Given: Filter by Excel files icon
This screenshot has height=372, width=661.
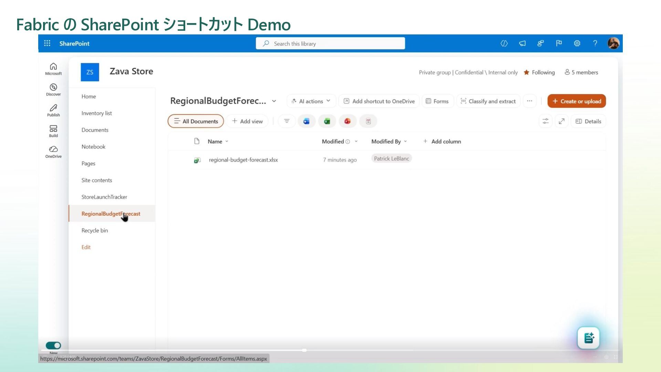Looking at the screenshot, I should tap(327, 121).
